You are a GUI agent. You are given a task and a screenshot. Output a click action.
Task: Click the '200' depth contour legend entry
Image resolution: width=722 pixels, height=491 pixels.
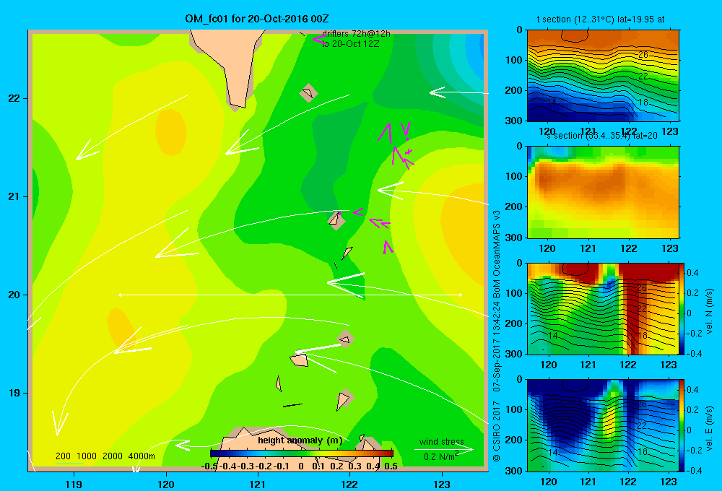click(63, 456)
